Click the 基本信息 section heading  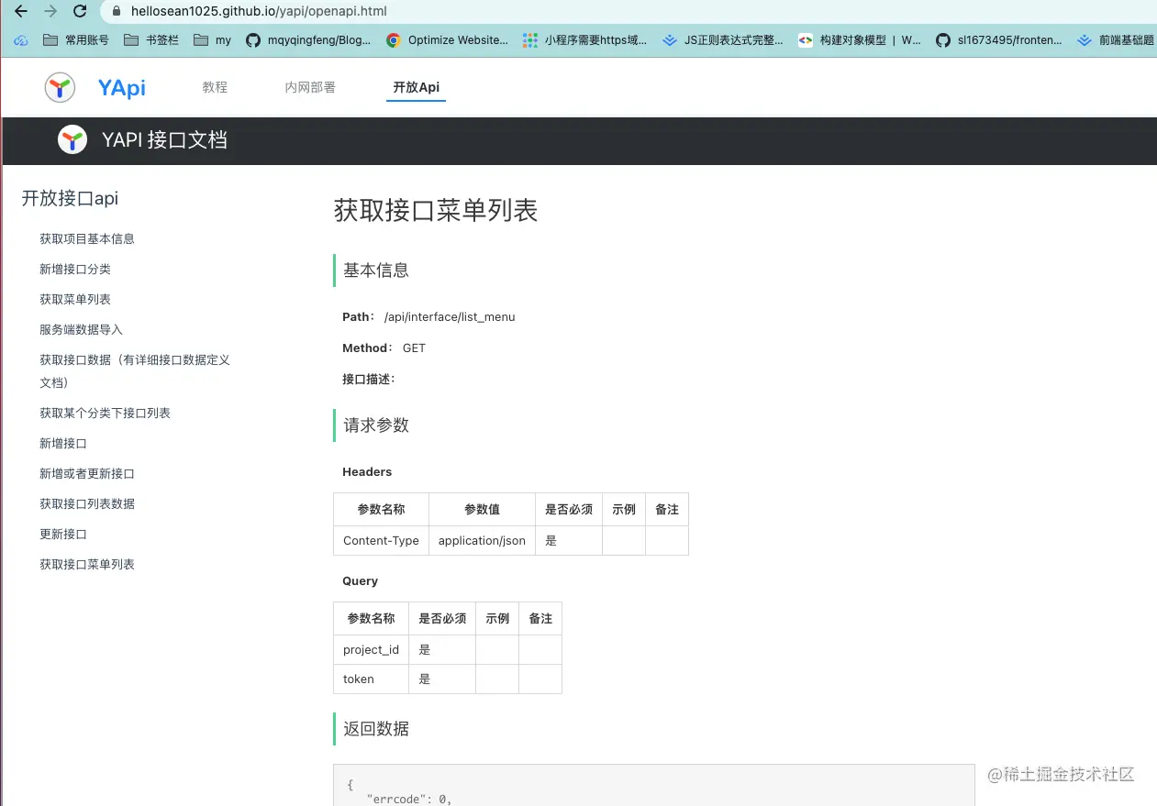376,271
